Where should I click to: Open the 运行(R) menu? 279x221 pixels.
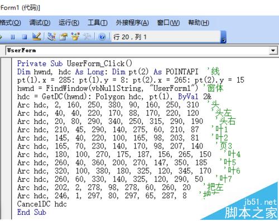(69, 23)
